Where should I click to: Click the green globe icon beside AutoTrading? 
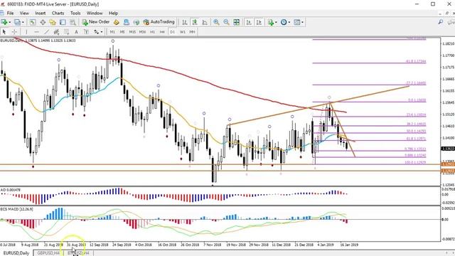point(136,22)
